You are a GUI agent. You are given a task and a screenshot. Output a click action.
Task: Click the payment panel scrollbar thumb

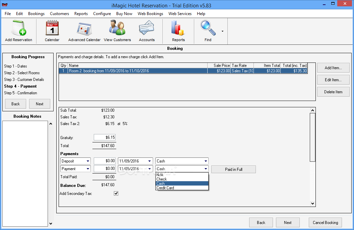[312, 137]
